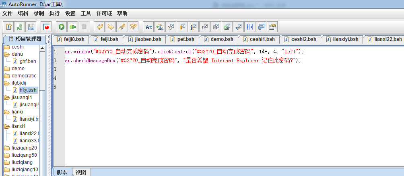Switch to the 视图 bottom tab
404x176 pixels.
(81, 172)
